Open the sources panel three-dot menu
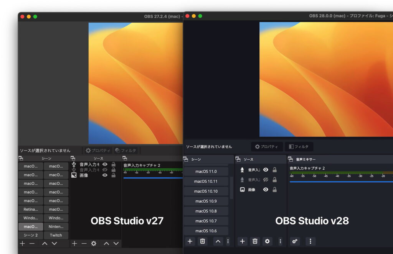This screenshot has height=254, width=393. pyautogui.click(x=281, y=241)
